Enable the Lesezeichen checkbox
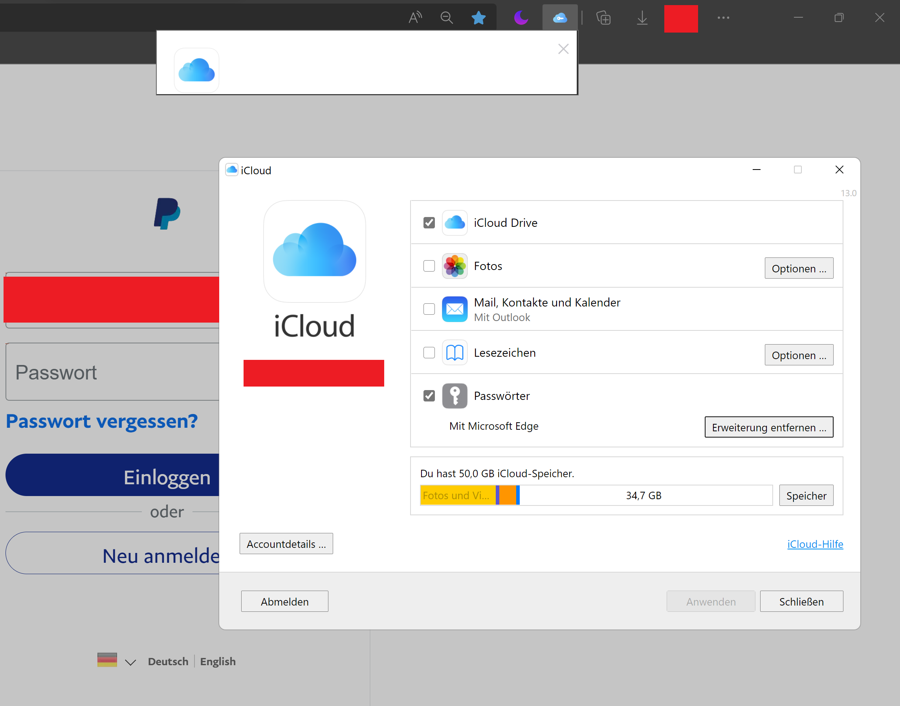Image resolution: width=900 pixels, height=706 pixels. coord(429,352)
